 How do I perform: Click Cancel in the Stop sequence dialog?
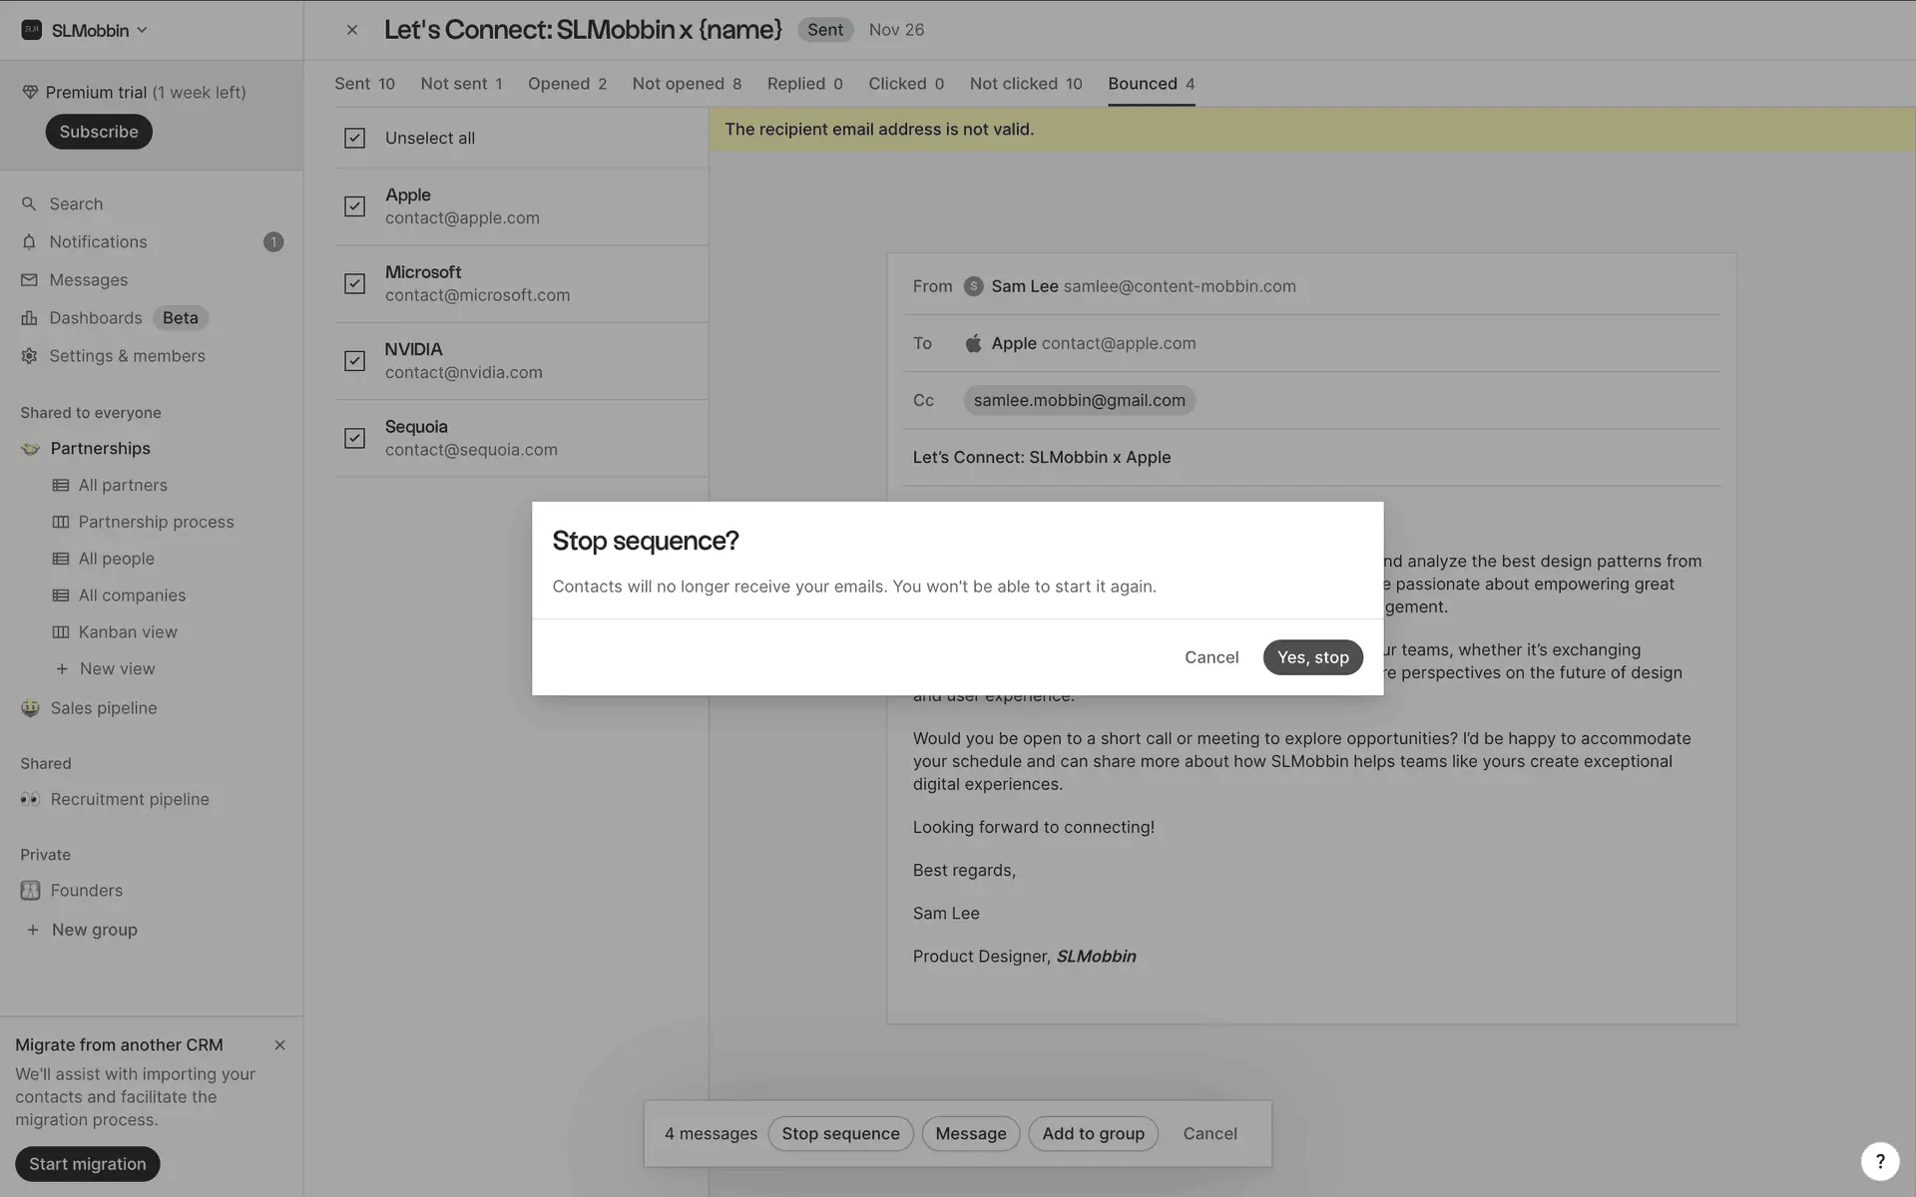pyautogui.click(x=1211, y=657)
